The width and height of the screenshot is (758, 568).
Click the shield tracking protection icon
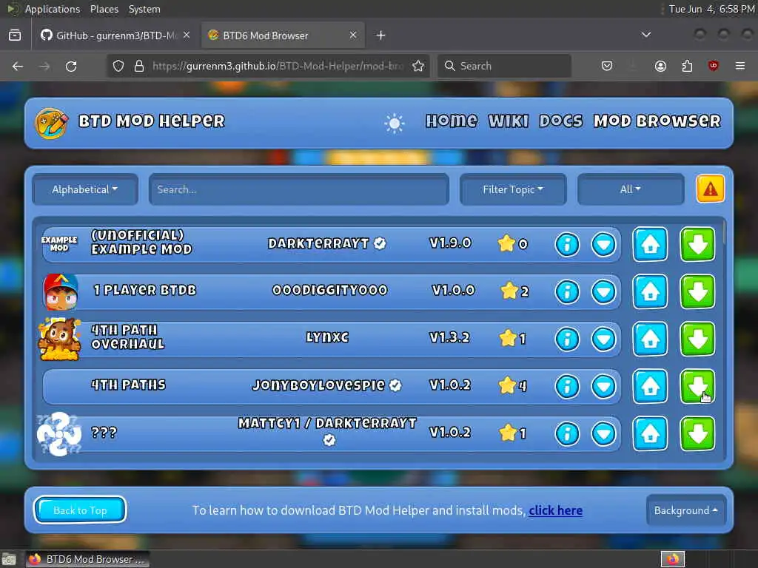pos(118,66)
